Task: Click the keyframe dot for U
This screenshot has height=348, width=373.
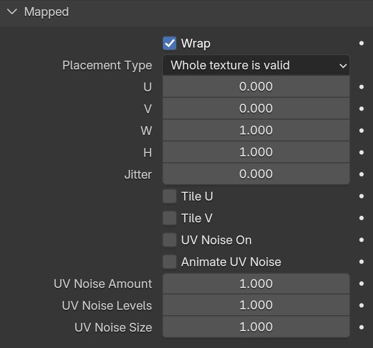Action: tap(362, 87)
